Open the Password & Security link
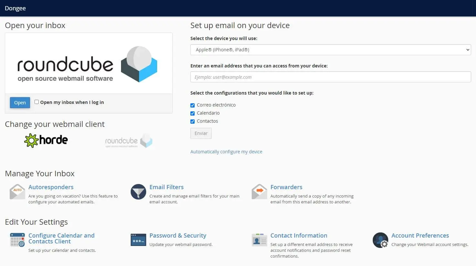 (x=178, y=236)
